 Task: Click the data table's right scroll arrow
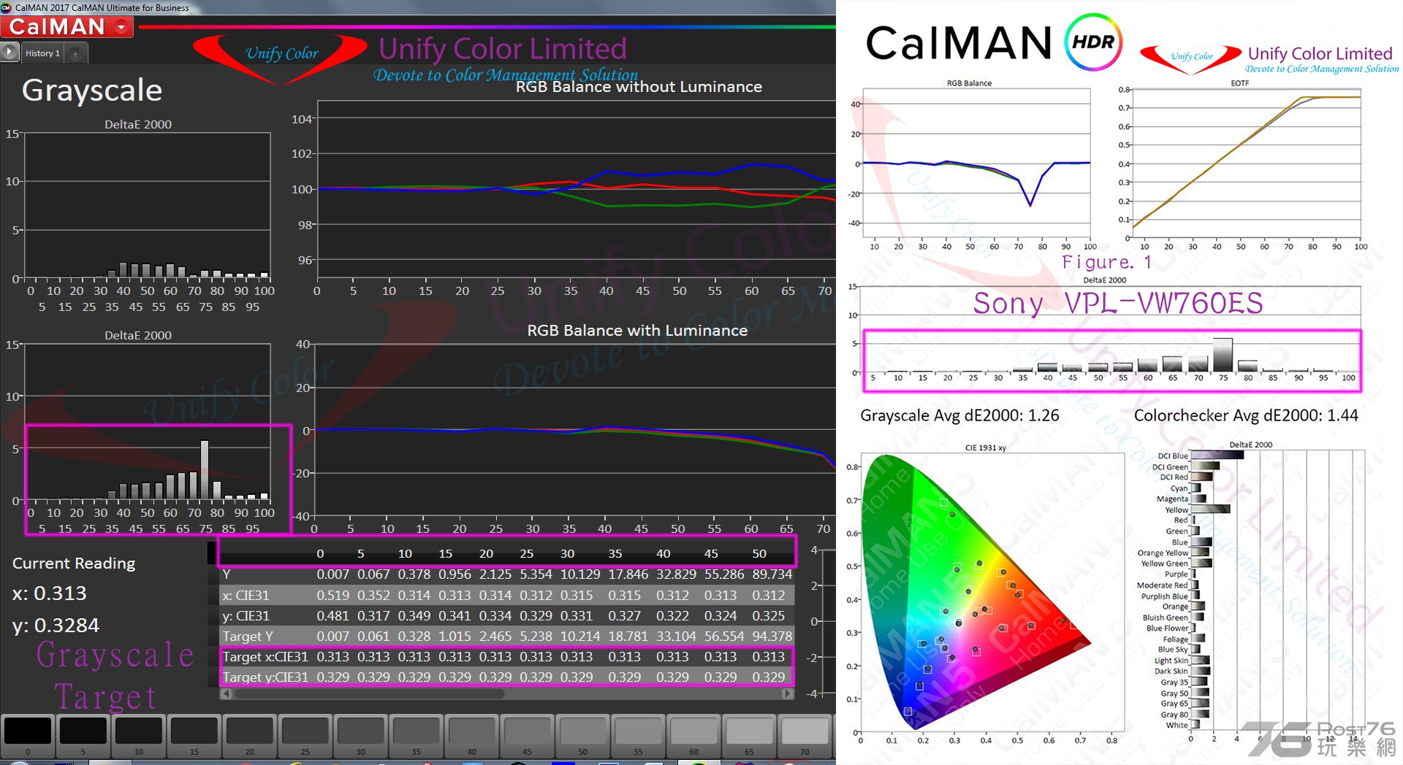[788, 693]
